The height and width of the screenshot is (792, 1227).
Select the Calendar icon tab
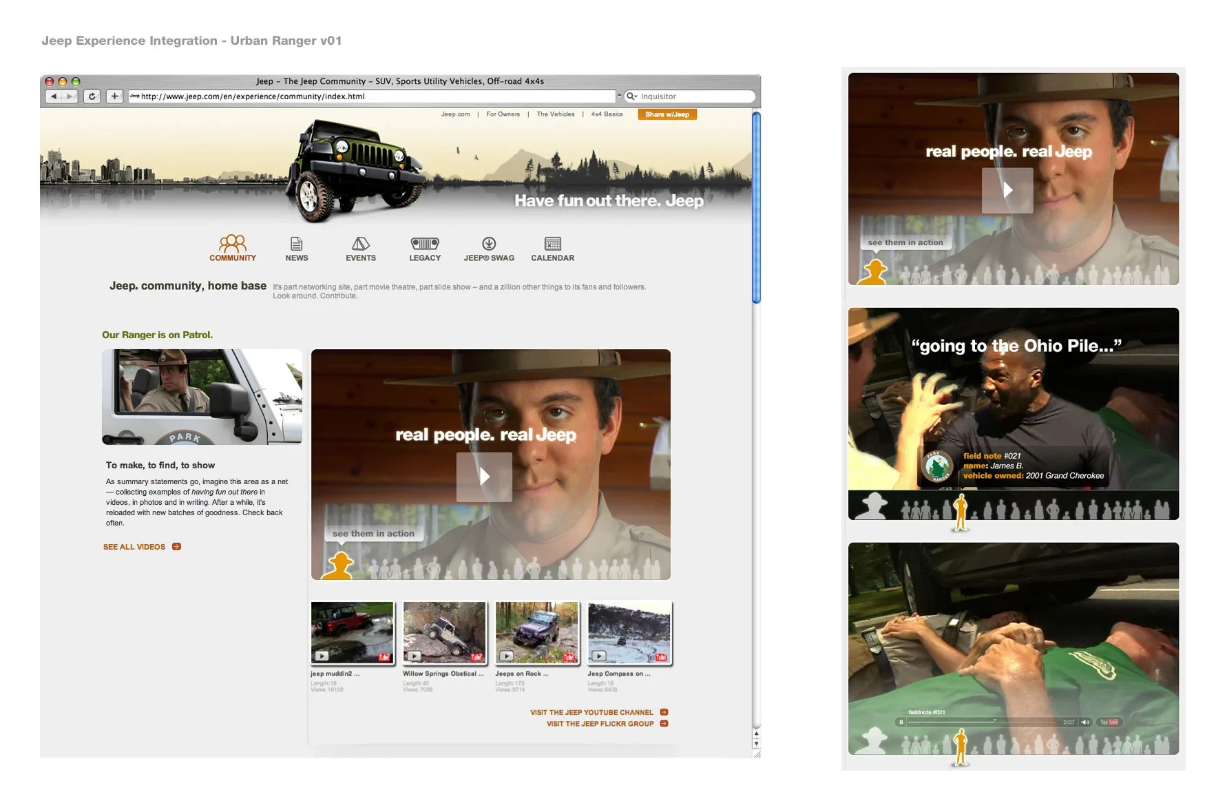click(x=552, y=249)
